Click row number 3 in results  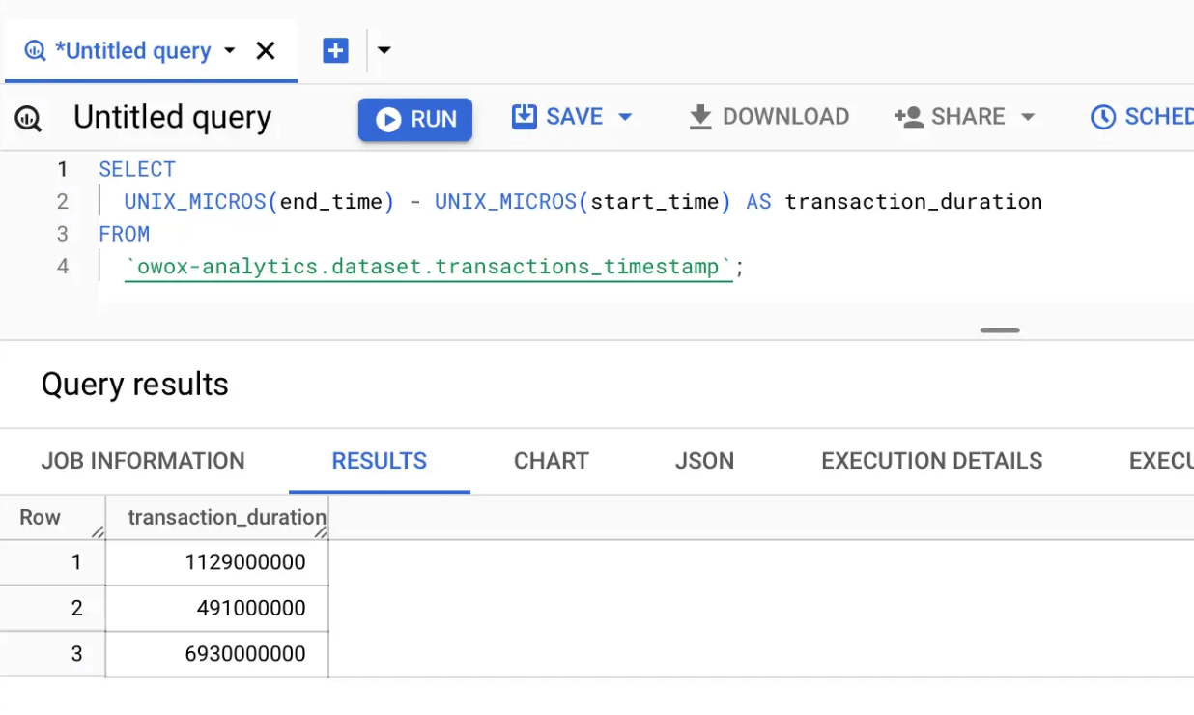pyautogui.click(x=77, y=654)
